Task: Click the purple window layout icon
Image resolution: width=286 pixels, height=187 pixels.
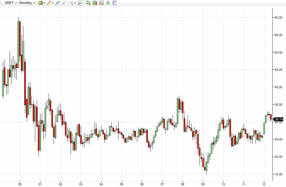Action: point(114,3)
